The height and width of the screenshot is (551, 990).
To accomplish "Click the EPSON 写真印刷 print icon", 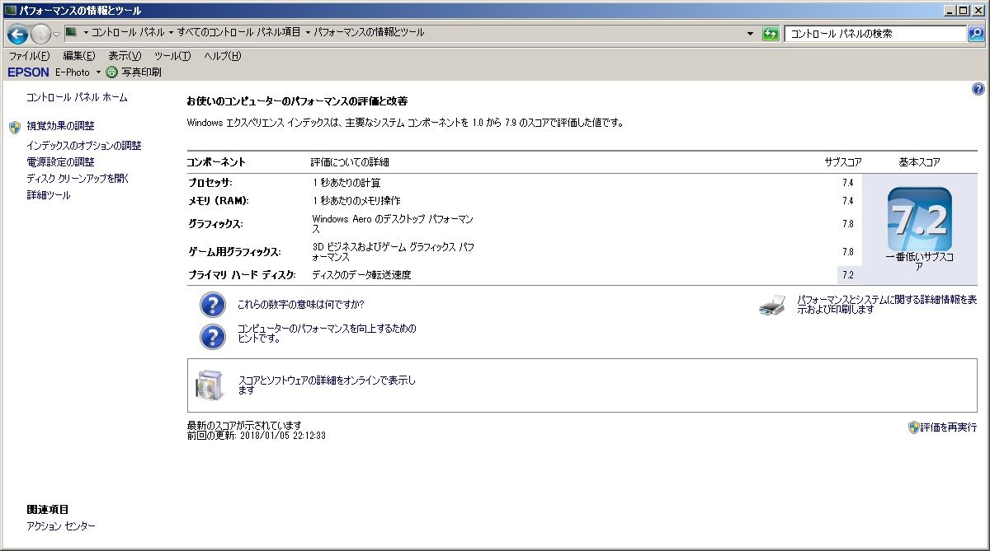I will click(112, 72).
